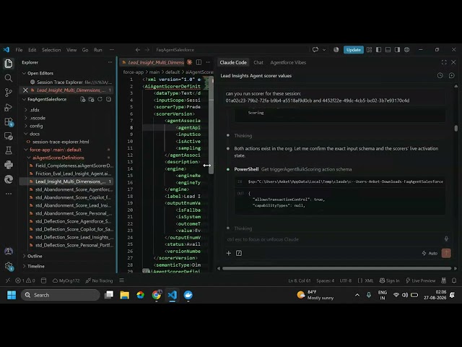Open Google Chrome from taskbar
The image size is (462, 347).
tap(157, 295)
